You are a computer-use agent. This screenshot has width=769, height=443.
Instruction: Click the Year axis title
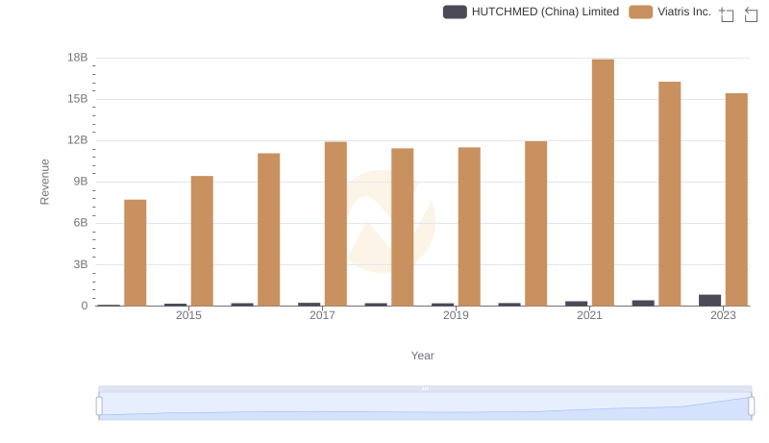tap(422, 356)
